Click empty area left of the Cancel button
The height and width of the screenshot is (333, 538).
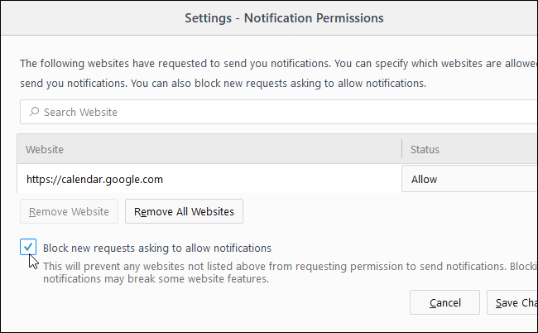(x=248, y=303)
